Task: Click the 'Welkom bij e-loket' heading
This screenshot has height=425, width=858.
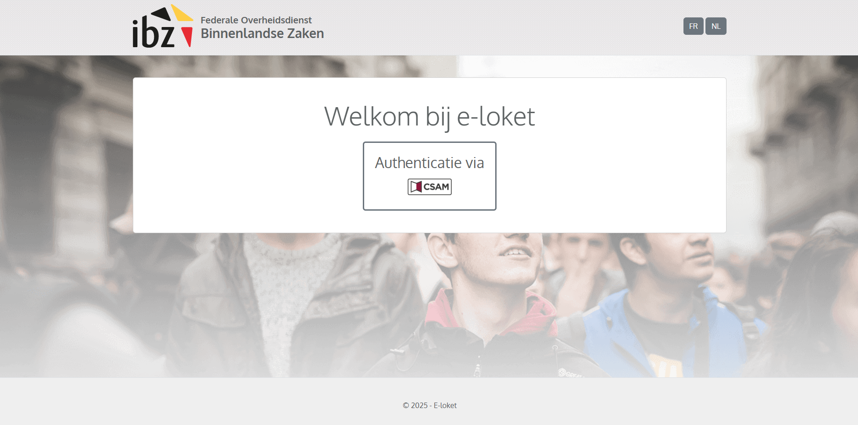Action: tap(430, 116)
